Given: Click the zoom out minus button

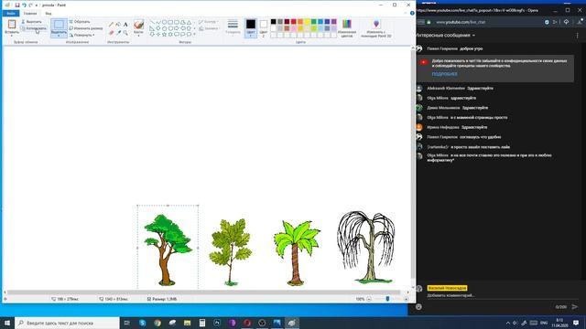Looking at the screenshot, I should tap(369, 299).
